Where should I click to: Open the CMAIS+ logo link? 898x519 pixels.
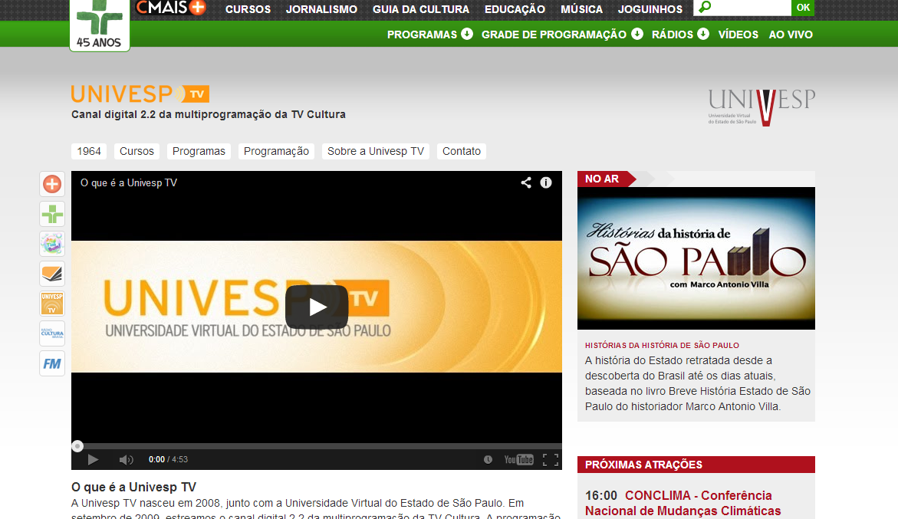coord(171,8)
